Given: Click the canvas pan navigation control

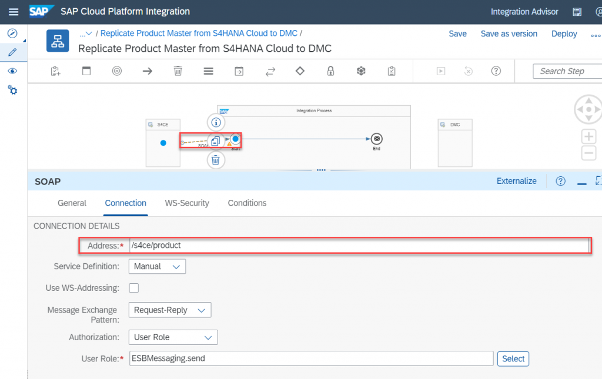Looking at the screenshot, I should [x=588, y=109].
